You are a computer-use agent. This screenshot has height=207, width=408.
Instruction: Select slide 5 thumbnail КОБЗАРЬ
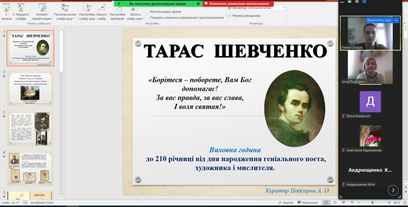(x=30, y=195)
